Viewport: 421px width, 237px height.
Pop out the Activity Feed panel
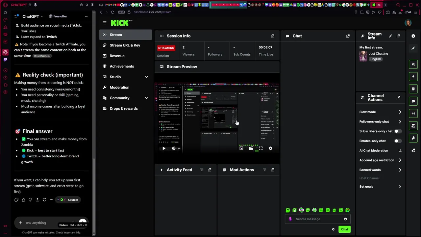pyautogui.click(x=210, y=170)
